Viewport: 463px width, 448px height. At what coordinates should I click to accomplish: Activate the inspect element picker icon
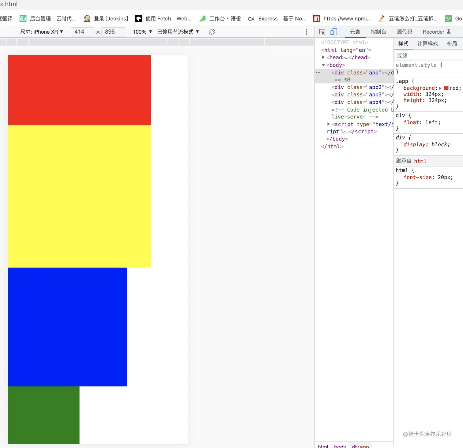coord(322,32)
